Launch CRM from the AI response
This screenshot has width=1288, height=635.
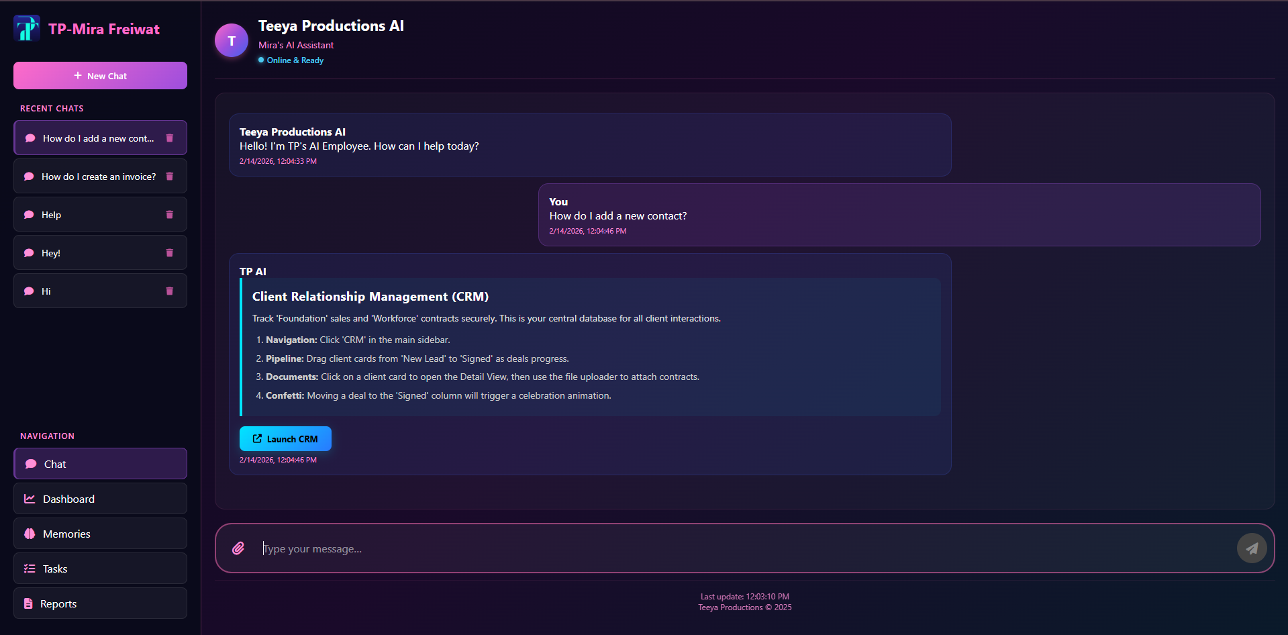pos(285,438)
